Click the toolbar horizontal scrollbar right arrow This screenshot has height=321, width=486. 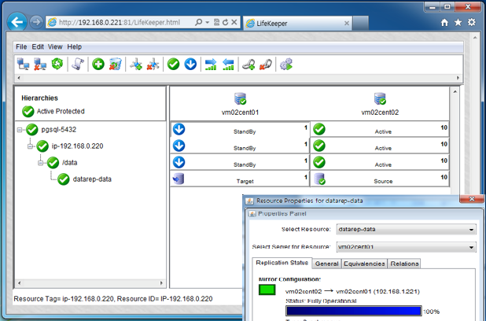click(x=458, y=78)
